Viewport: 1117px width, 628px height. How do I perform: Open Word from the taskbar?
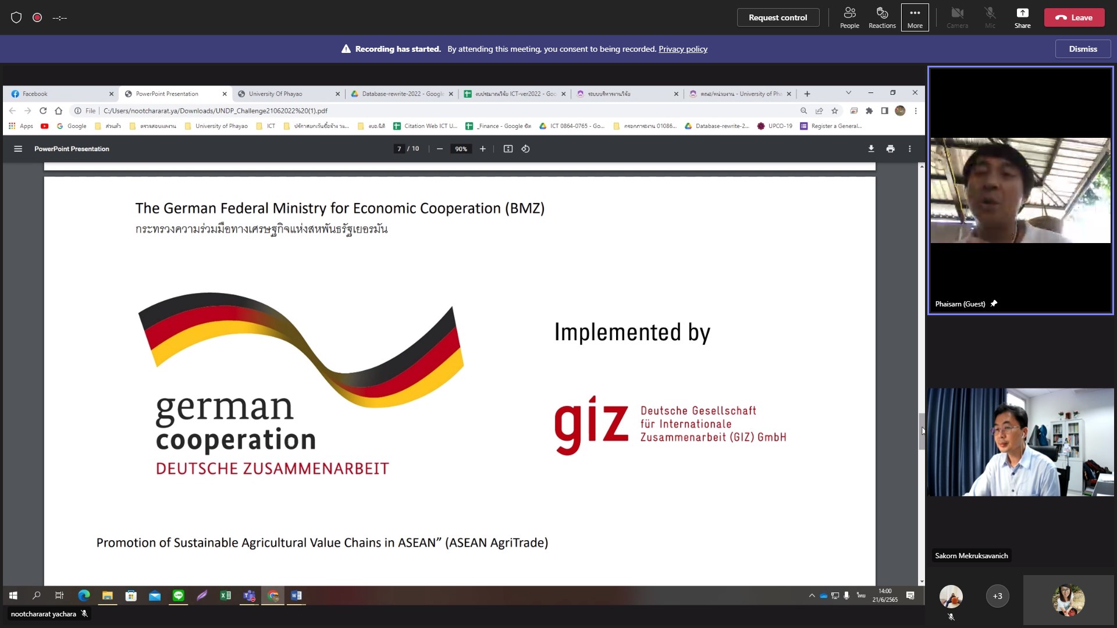[x=296, y=595]
